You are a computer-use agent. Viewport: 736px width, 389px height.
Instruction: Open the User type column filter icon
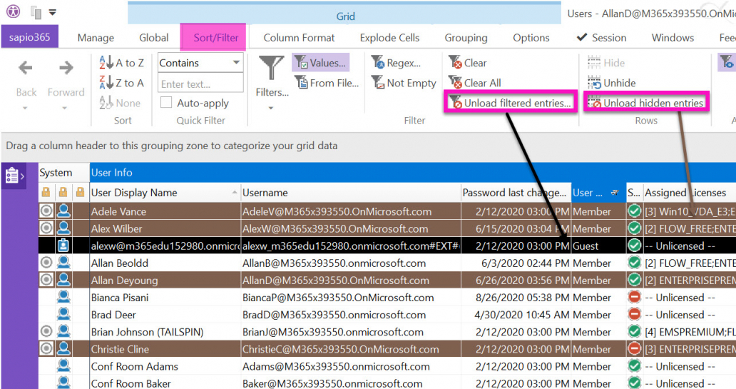click(614, 193)
